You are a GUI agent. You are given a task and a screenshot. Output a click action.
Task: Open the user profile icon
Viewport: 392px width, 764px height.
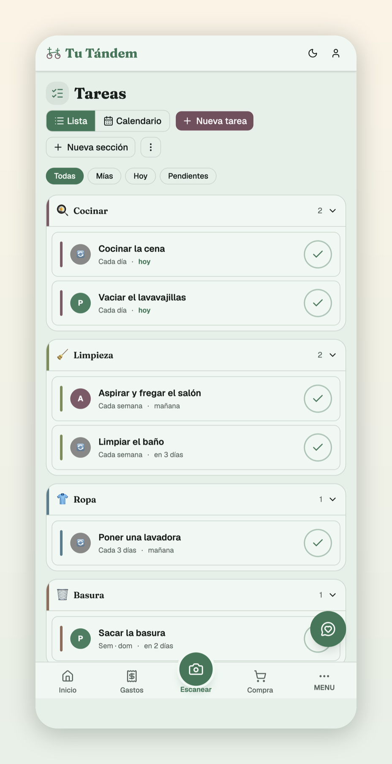pos(336,53)
